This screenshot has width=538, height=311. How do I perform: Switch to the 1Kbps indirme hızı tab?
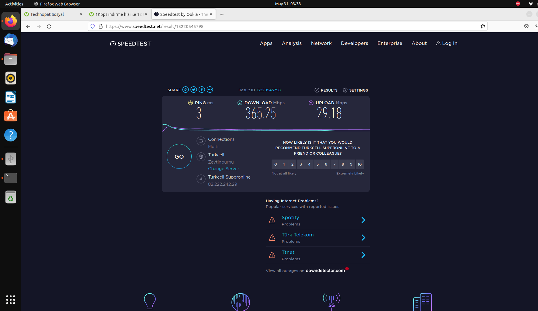pyautogui.click(x=119, y=14)
